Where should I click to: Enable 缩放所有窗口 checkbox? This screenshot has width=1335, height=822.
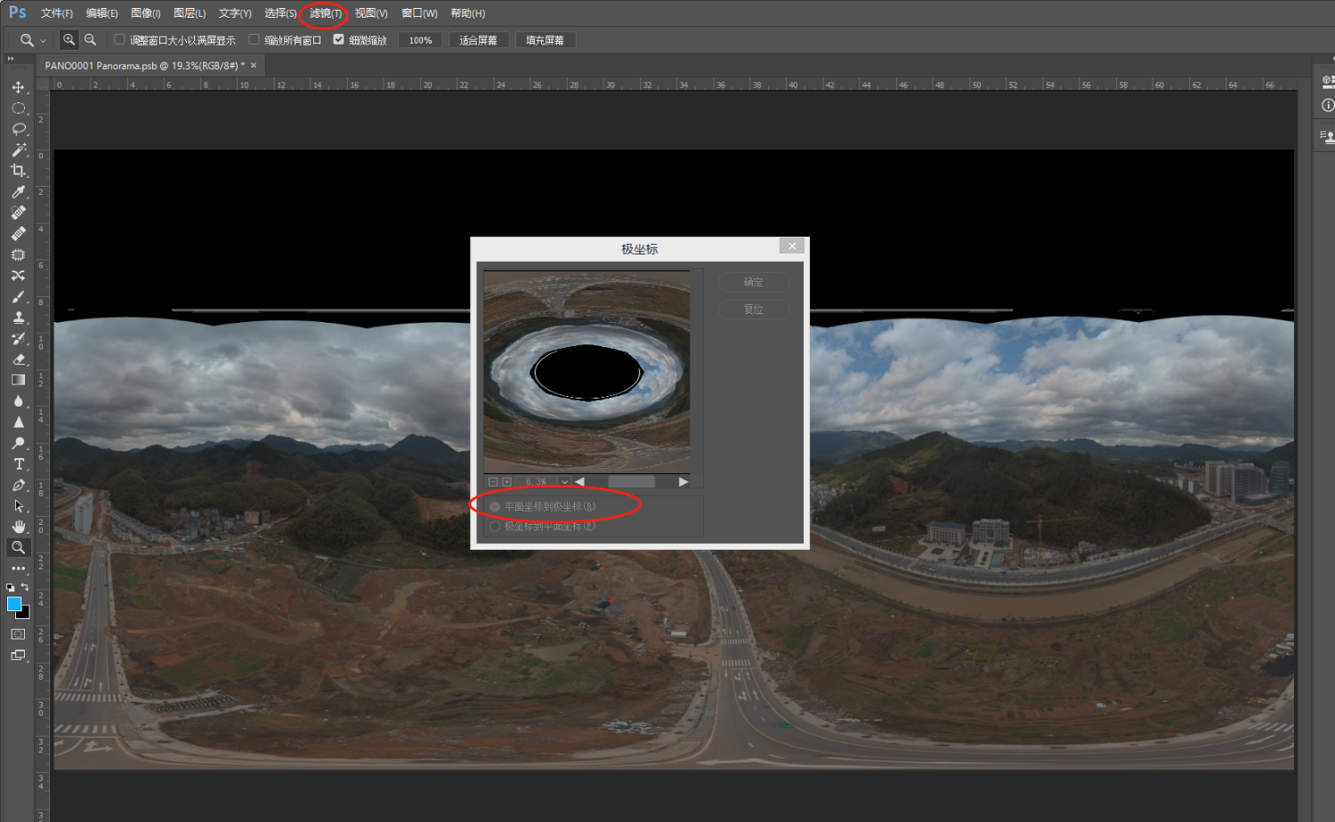(x=254, y=39)
